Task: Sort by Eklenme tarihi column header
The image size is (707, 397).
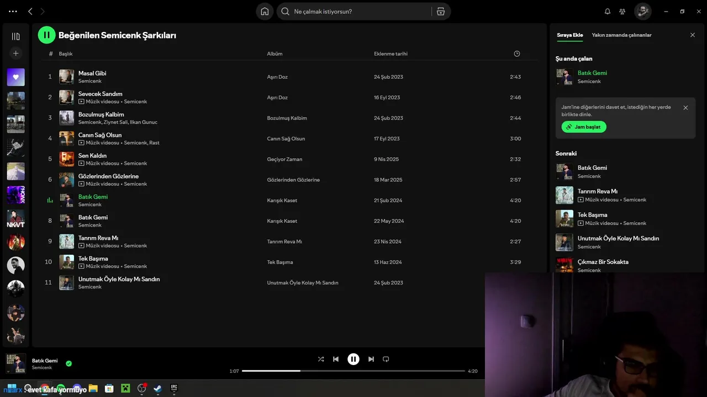Action: [391, 53]
